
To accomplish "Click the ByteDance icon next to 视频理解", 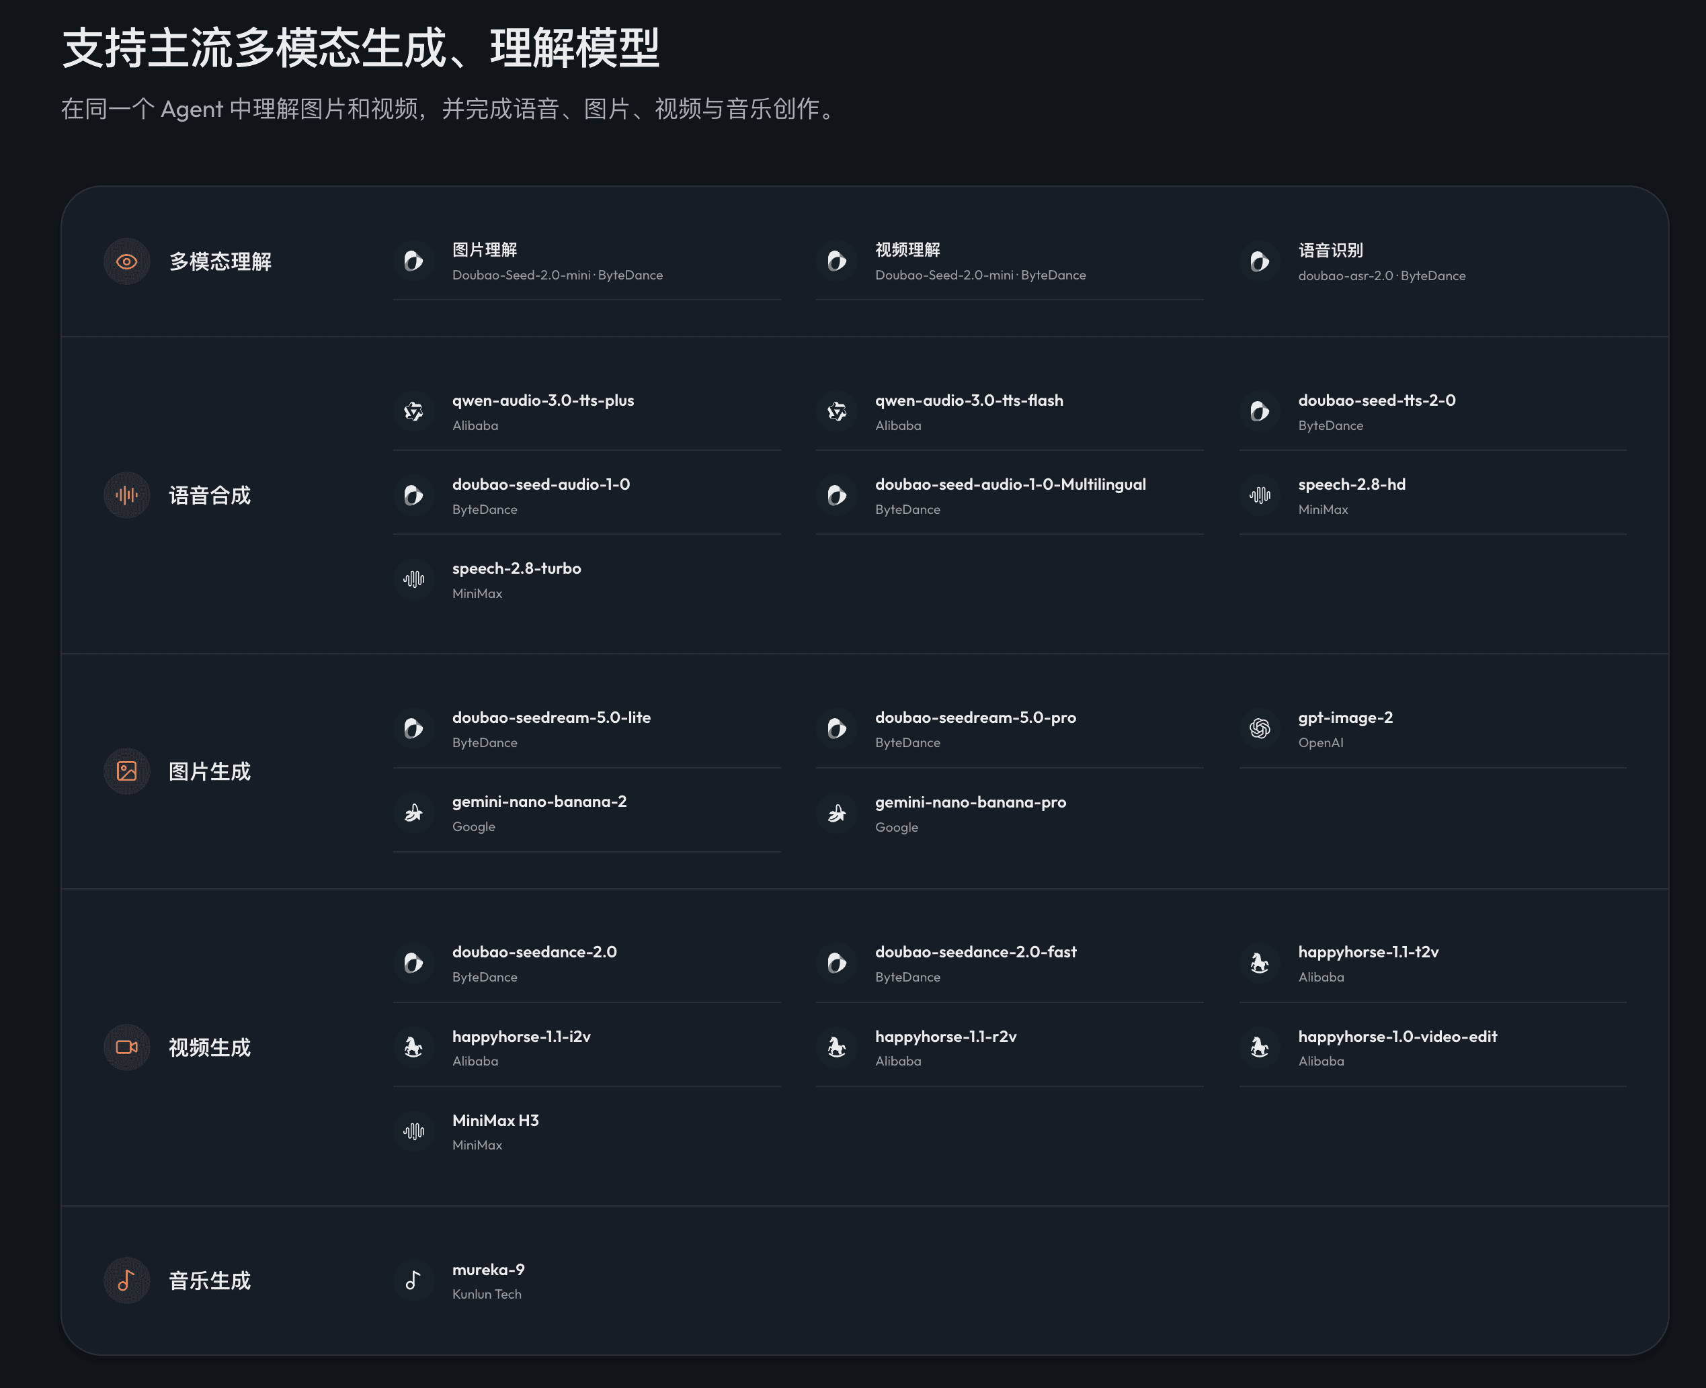I will 837,261.
